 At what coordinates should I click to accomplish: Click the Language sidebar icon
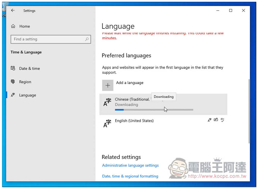coord(13,95)
